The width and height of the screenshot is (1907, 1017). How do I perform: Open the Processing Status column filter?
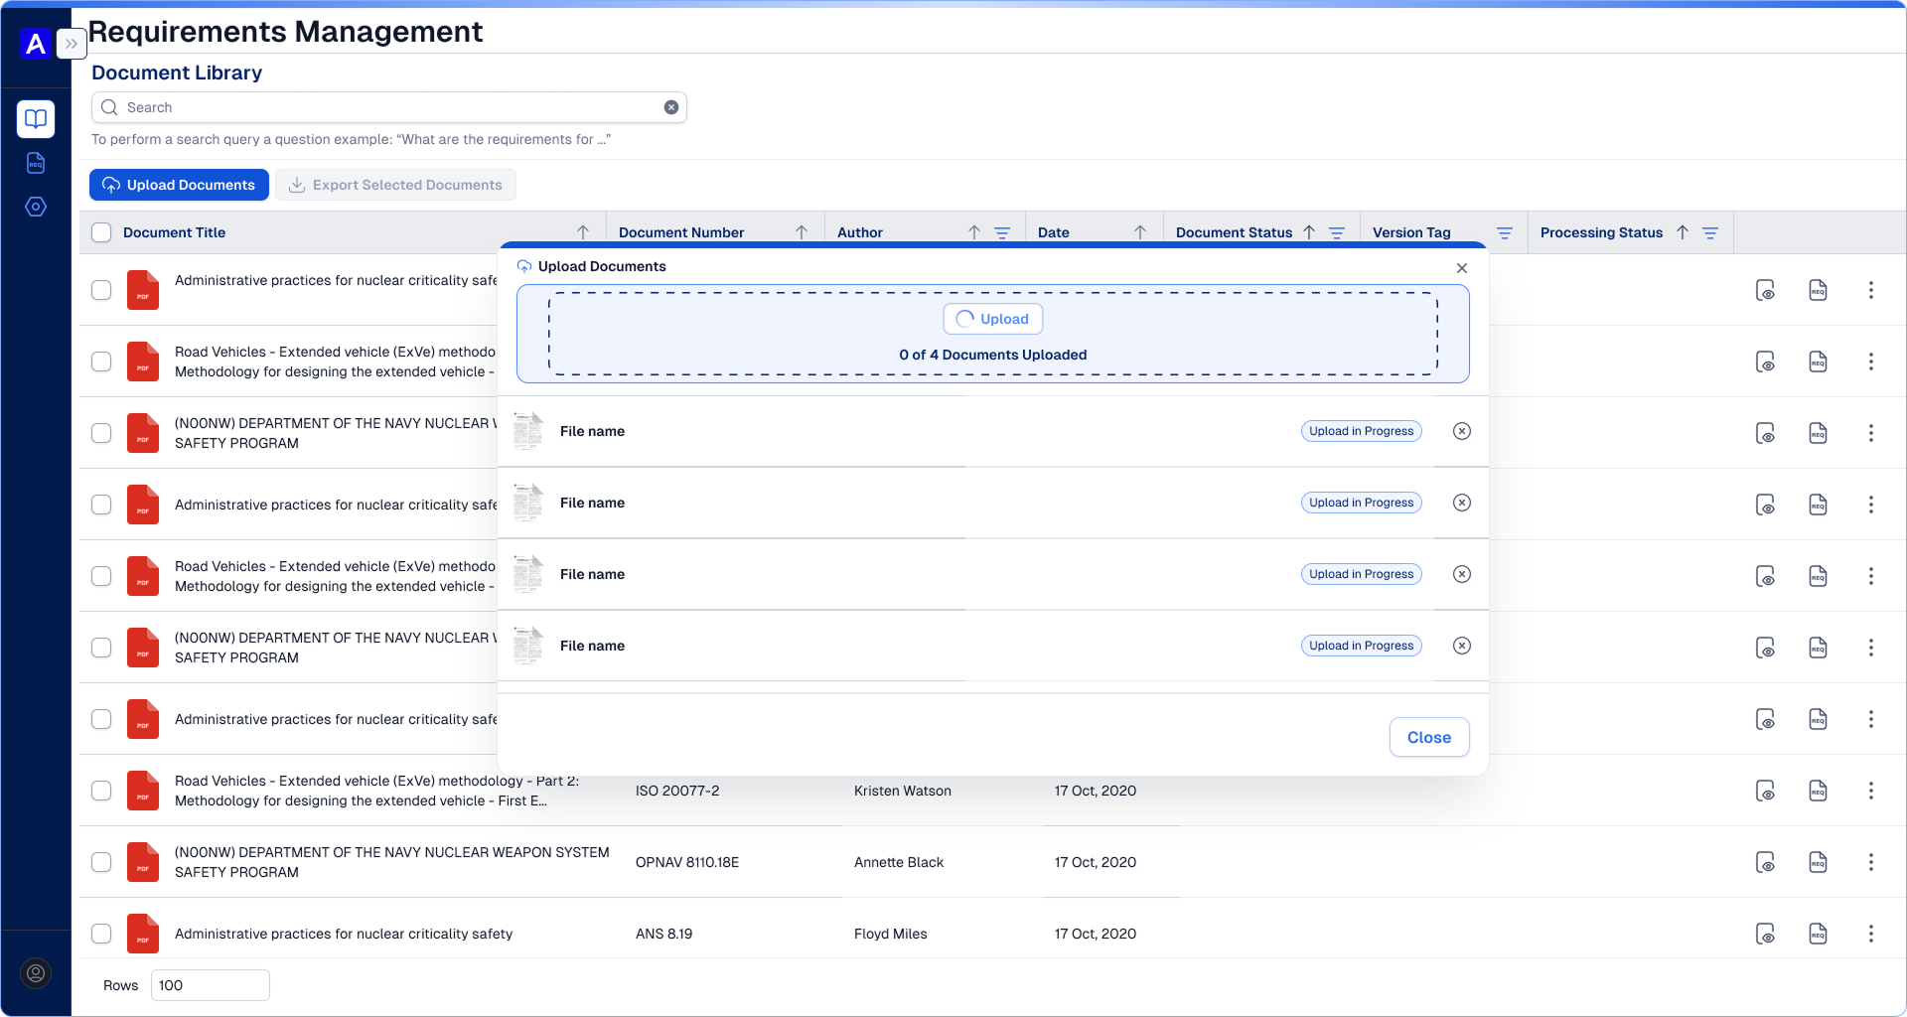click(x=1710, y=232)
